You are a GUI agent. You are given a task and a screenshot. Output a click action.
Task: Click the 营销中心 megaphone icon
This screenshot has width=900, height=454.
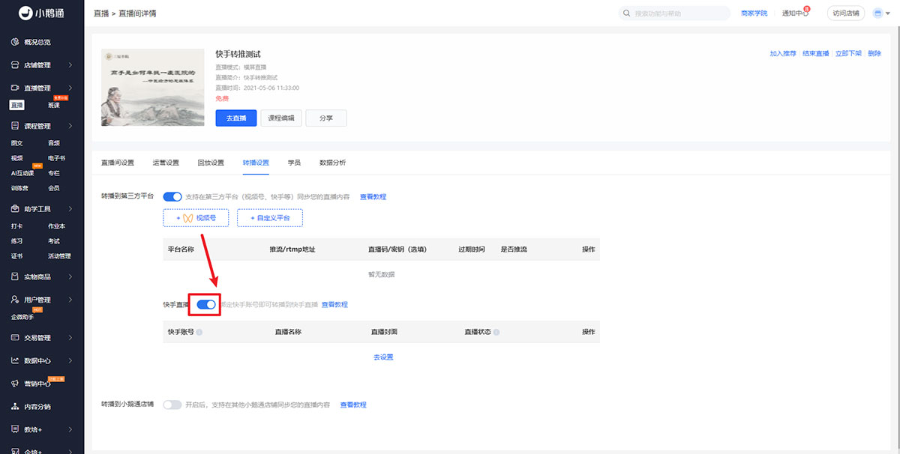point(15,384)
